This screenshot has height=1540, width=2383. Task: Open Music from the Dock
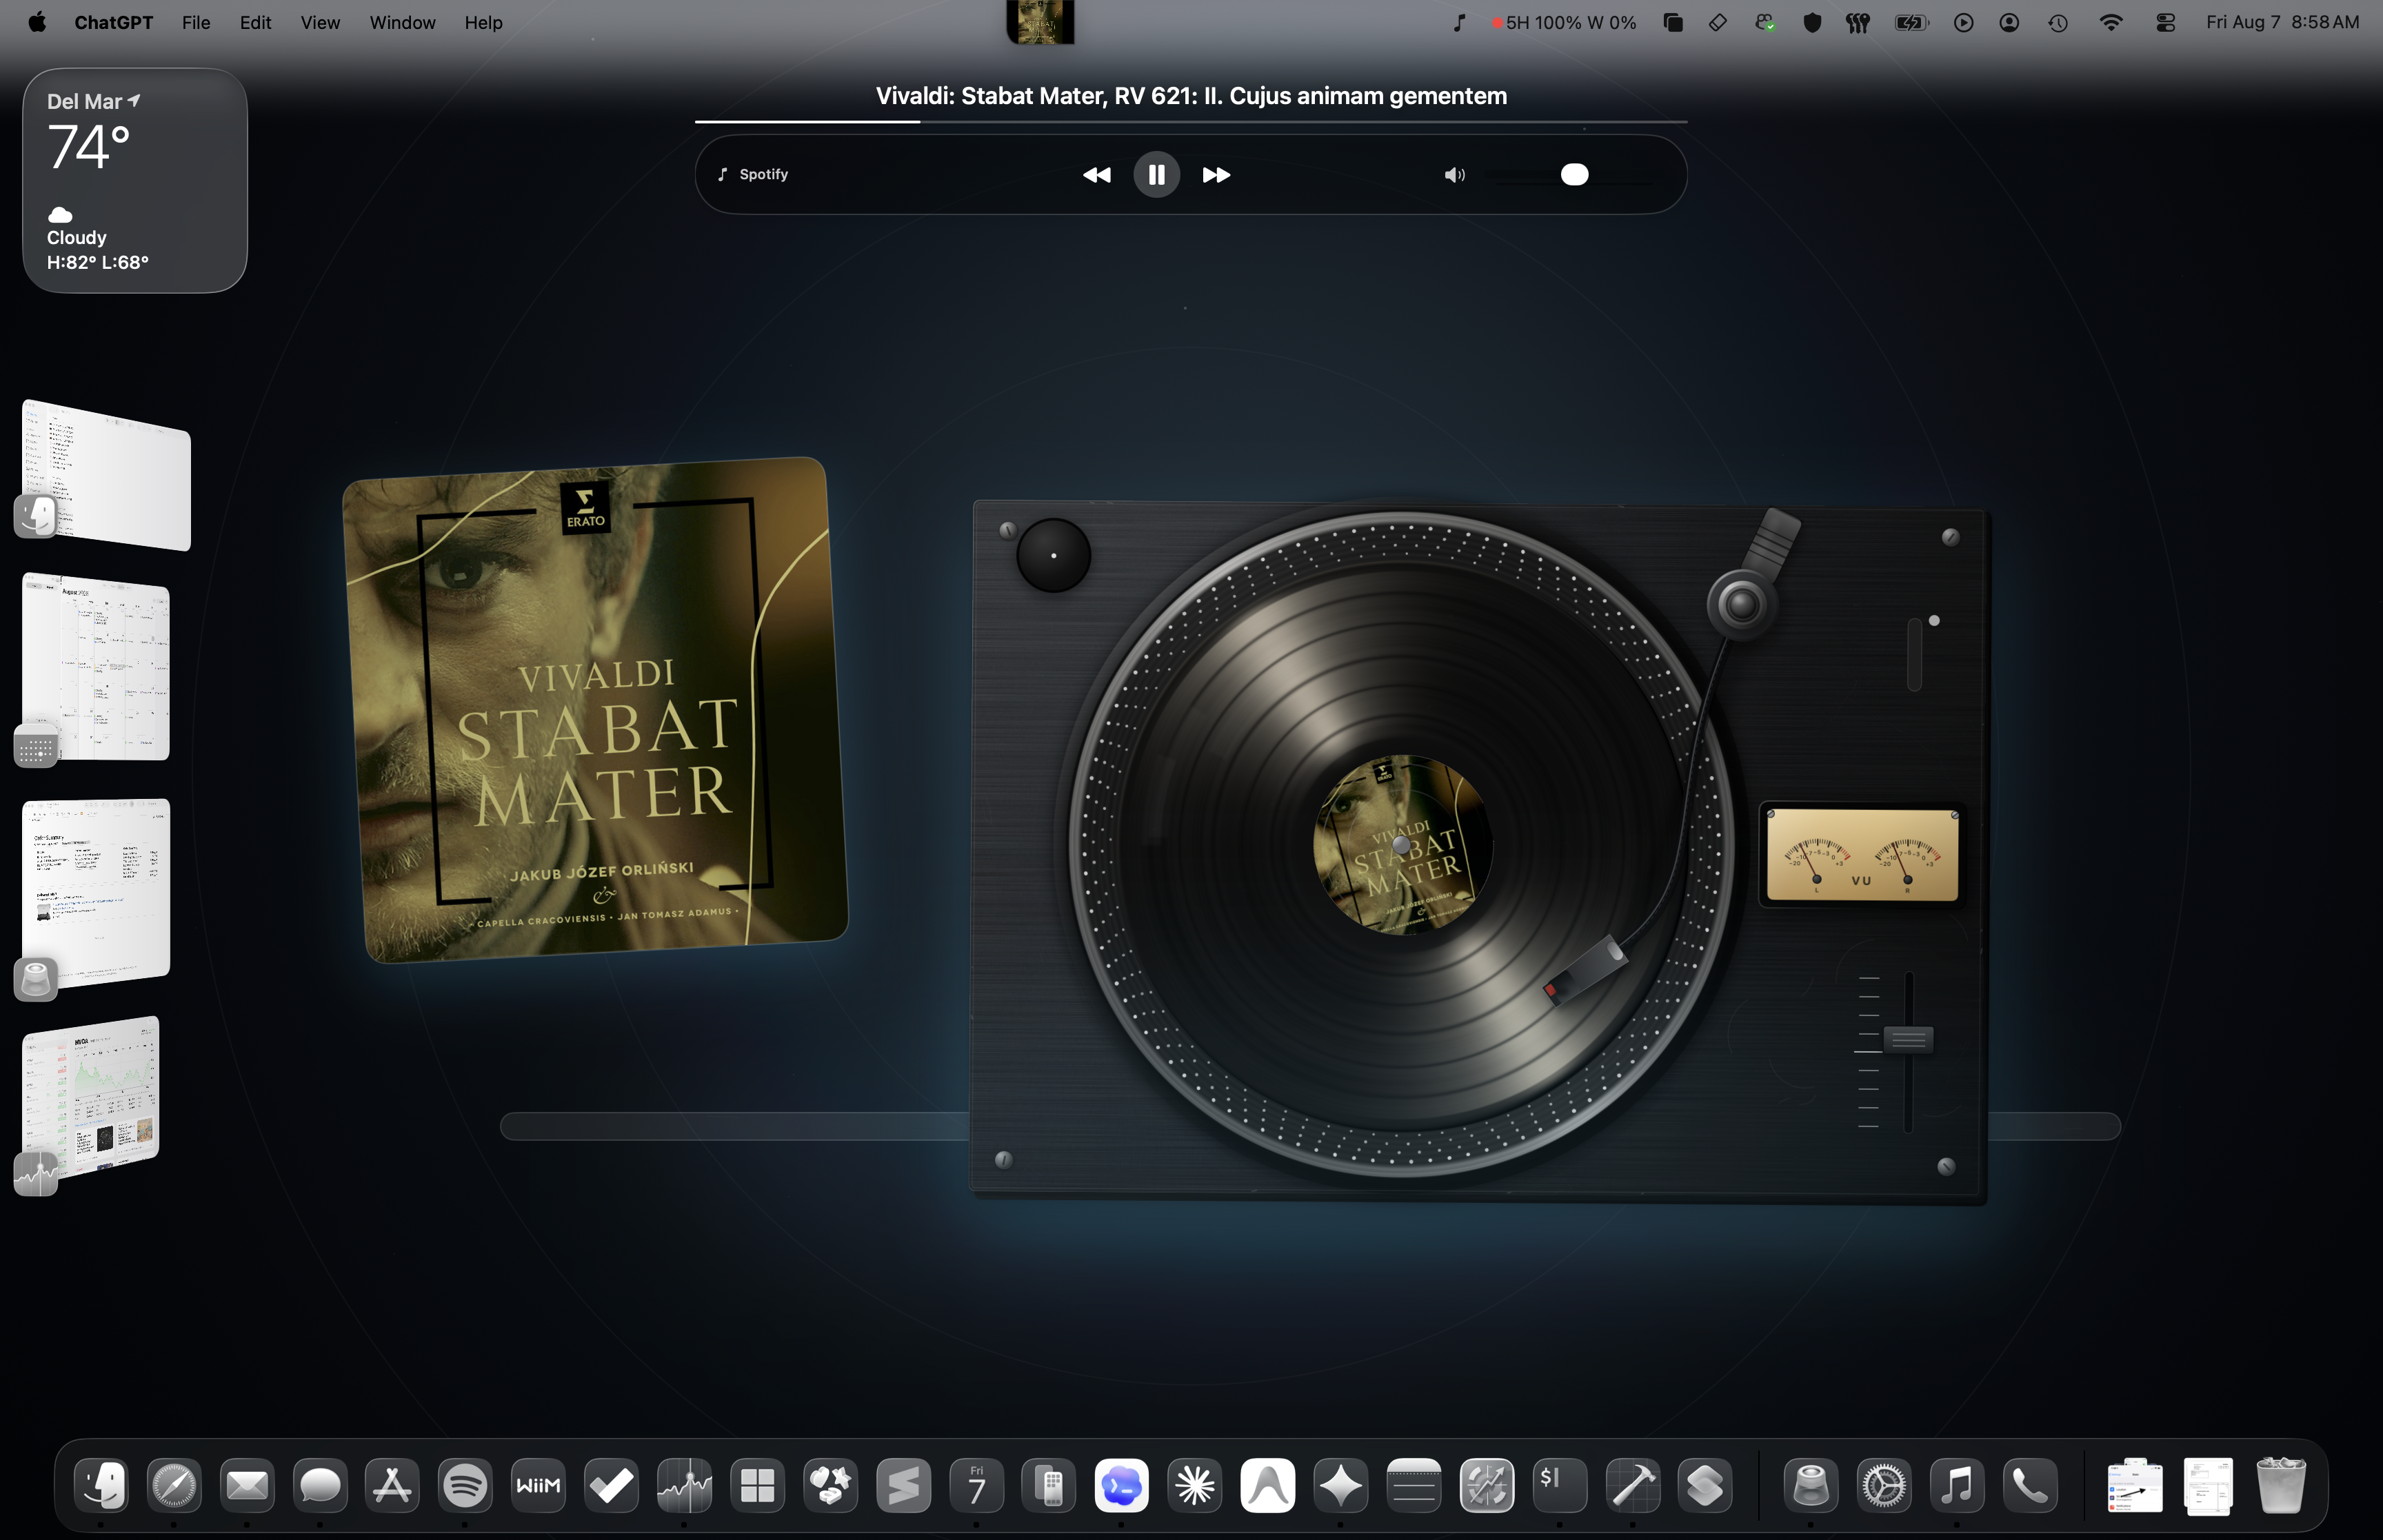[1957, 1485]
